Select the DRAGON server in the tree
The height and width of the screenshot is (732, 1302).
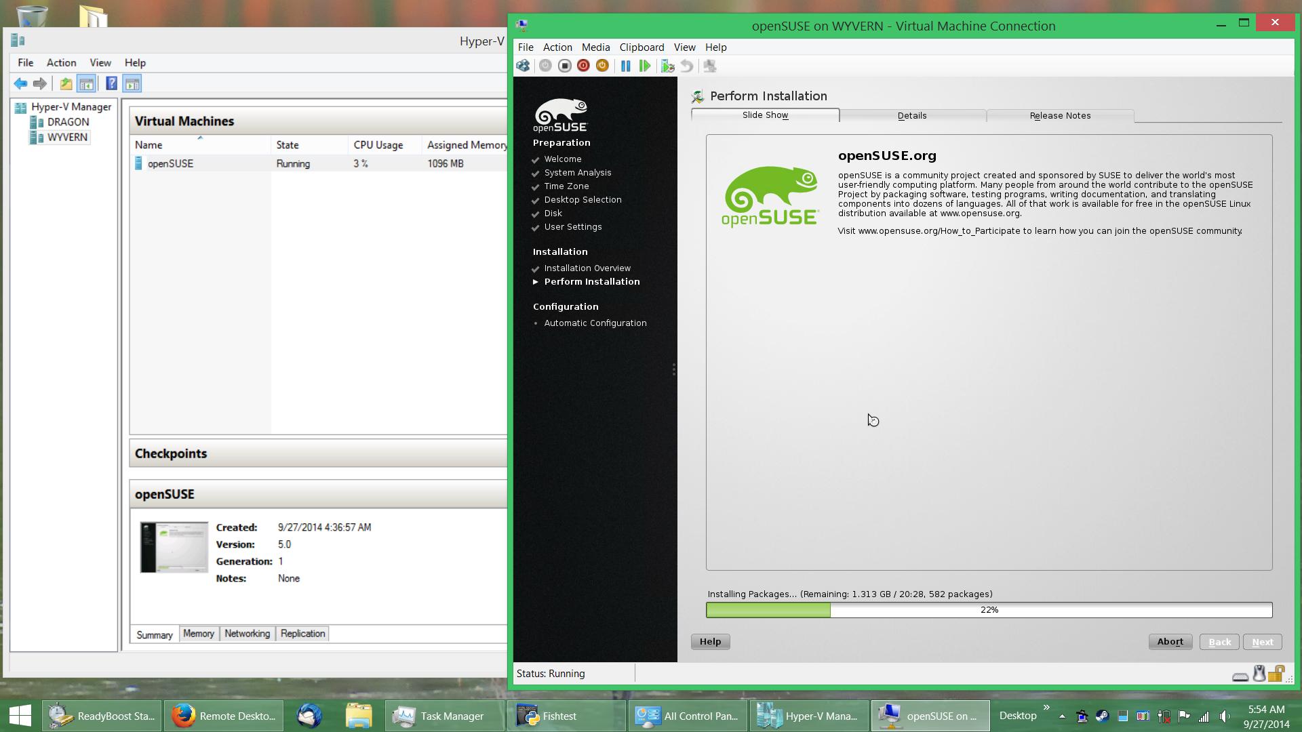coord(68,122)
